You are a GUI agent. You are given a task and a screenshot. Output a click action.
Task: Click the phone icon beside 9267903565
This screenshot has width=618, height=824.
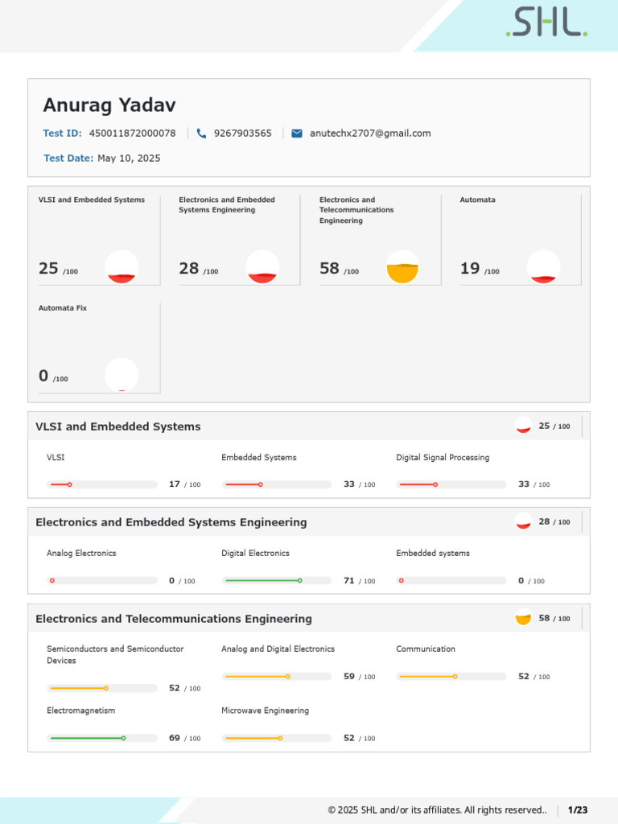[201, 134]
